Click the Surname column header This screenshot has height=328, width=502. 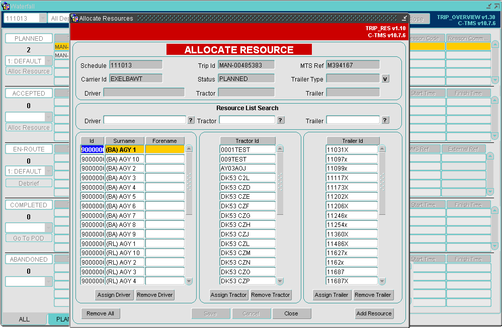[125, 141]
